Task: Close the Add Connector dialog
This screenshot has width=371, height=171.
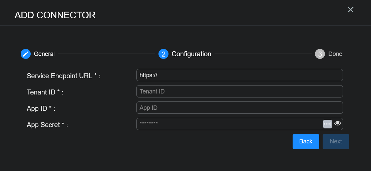Action: tap(350, 10)
